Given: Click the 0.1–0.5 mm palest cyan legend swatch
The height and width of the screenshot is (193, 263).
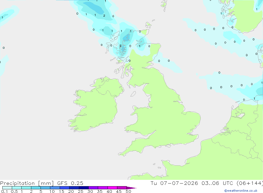Looking at the screenshot, I should click(7, 188).
